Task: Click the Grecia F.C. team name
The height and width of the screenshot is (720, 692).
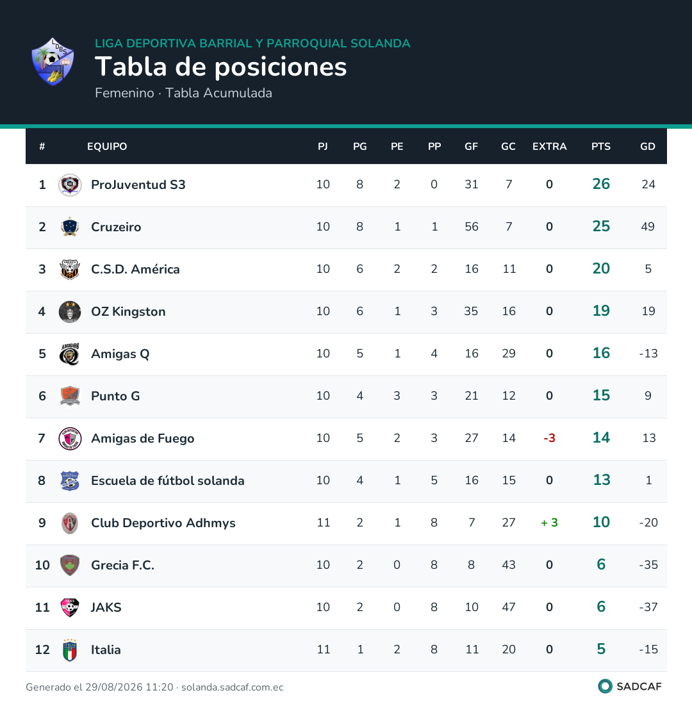Action: coord(122,565)
